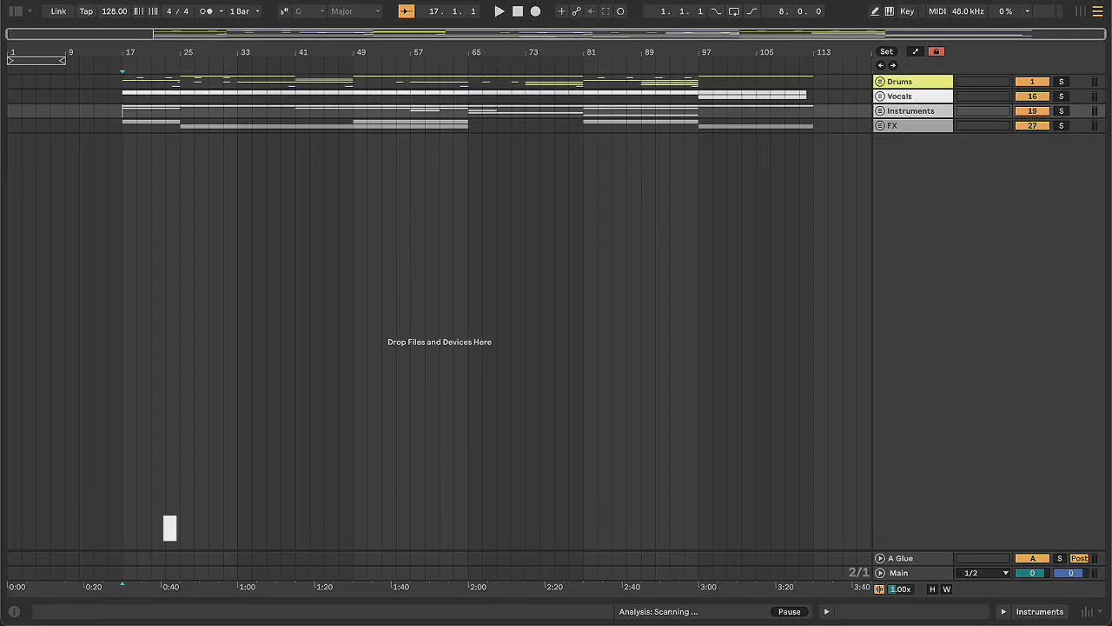1112x626 pixels.
Task: Pause the analysis scanning
Action: click(789, 612)
